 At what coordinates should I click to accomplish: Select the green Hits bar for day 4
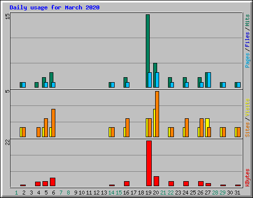pos(37,85)
